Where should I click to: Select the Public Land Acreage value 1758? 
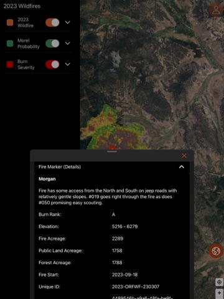tap(117, 250)
